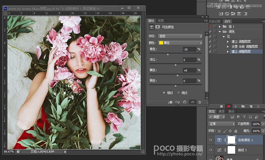The image size is (265, 160).
Task: Start recording with the red record button
Action: [229, 106]
